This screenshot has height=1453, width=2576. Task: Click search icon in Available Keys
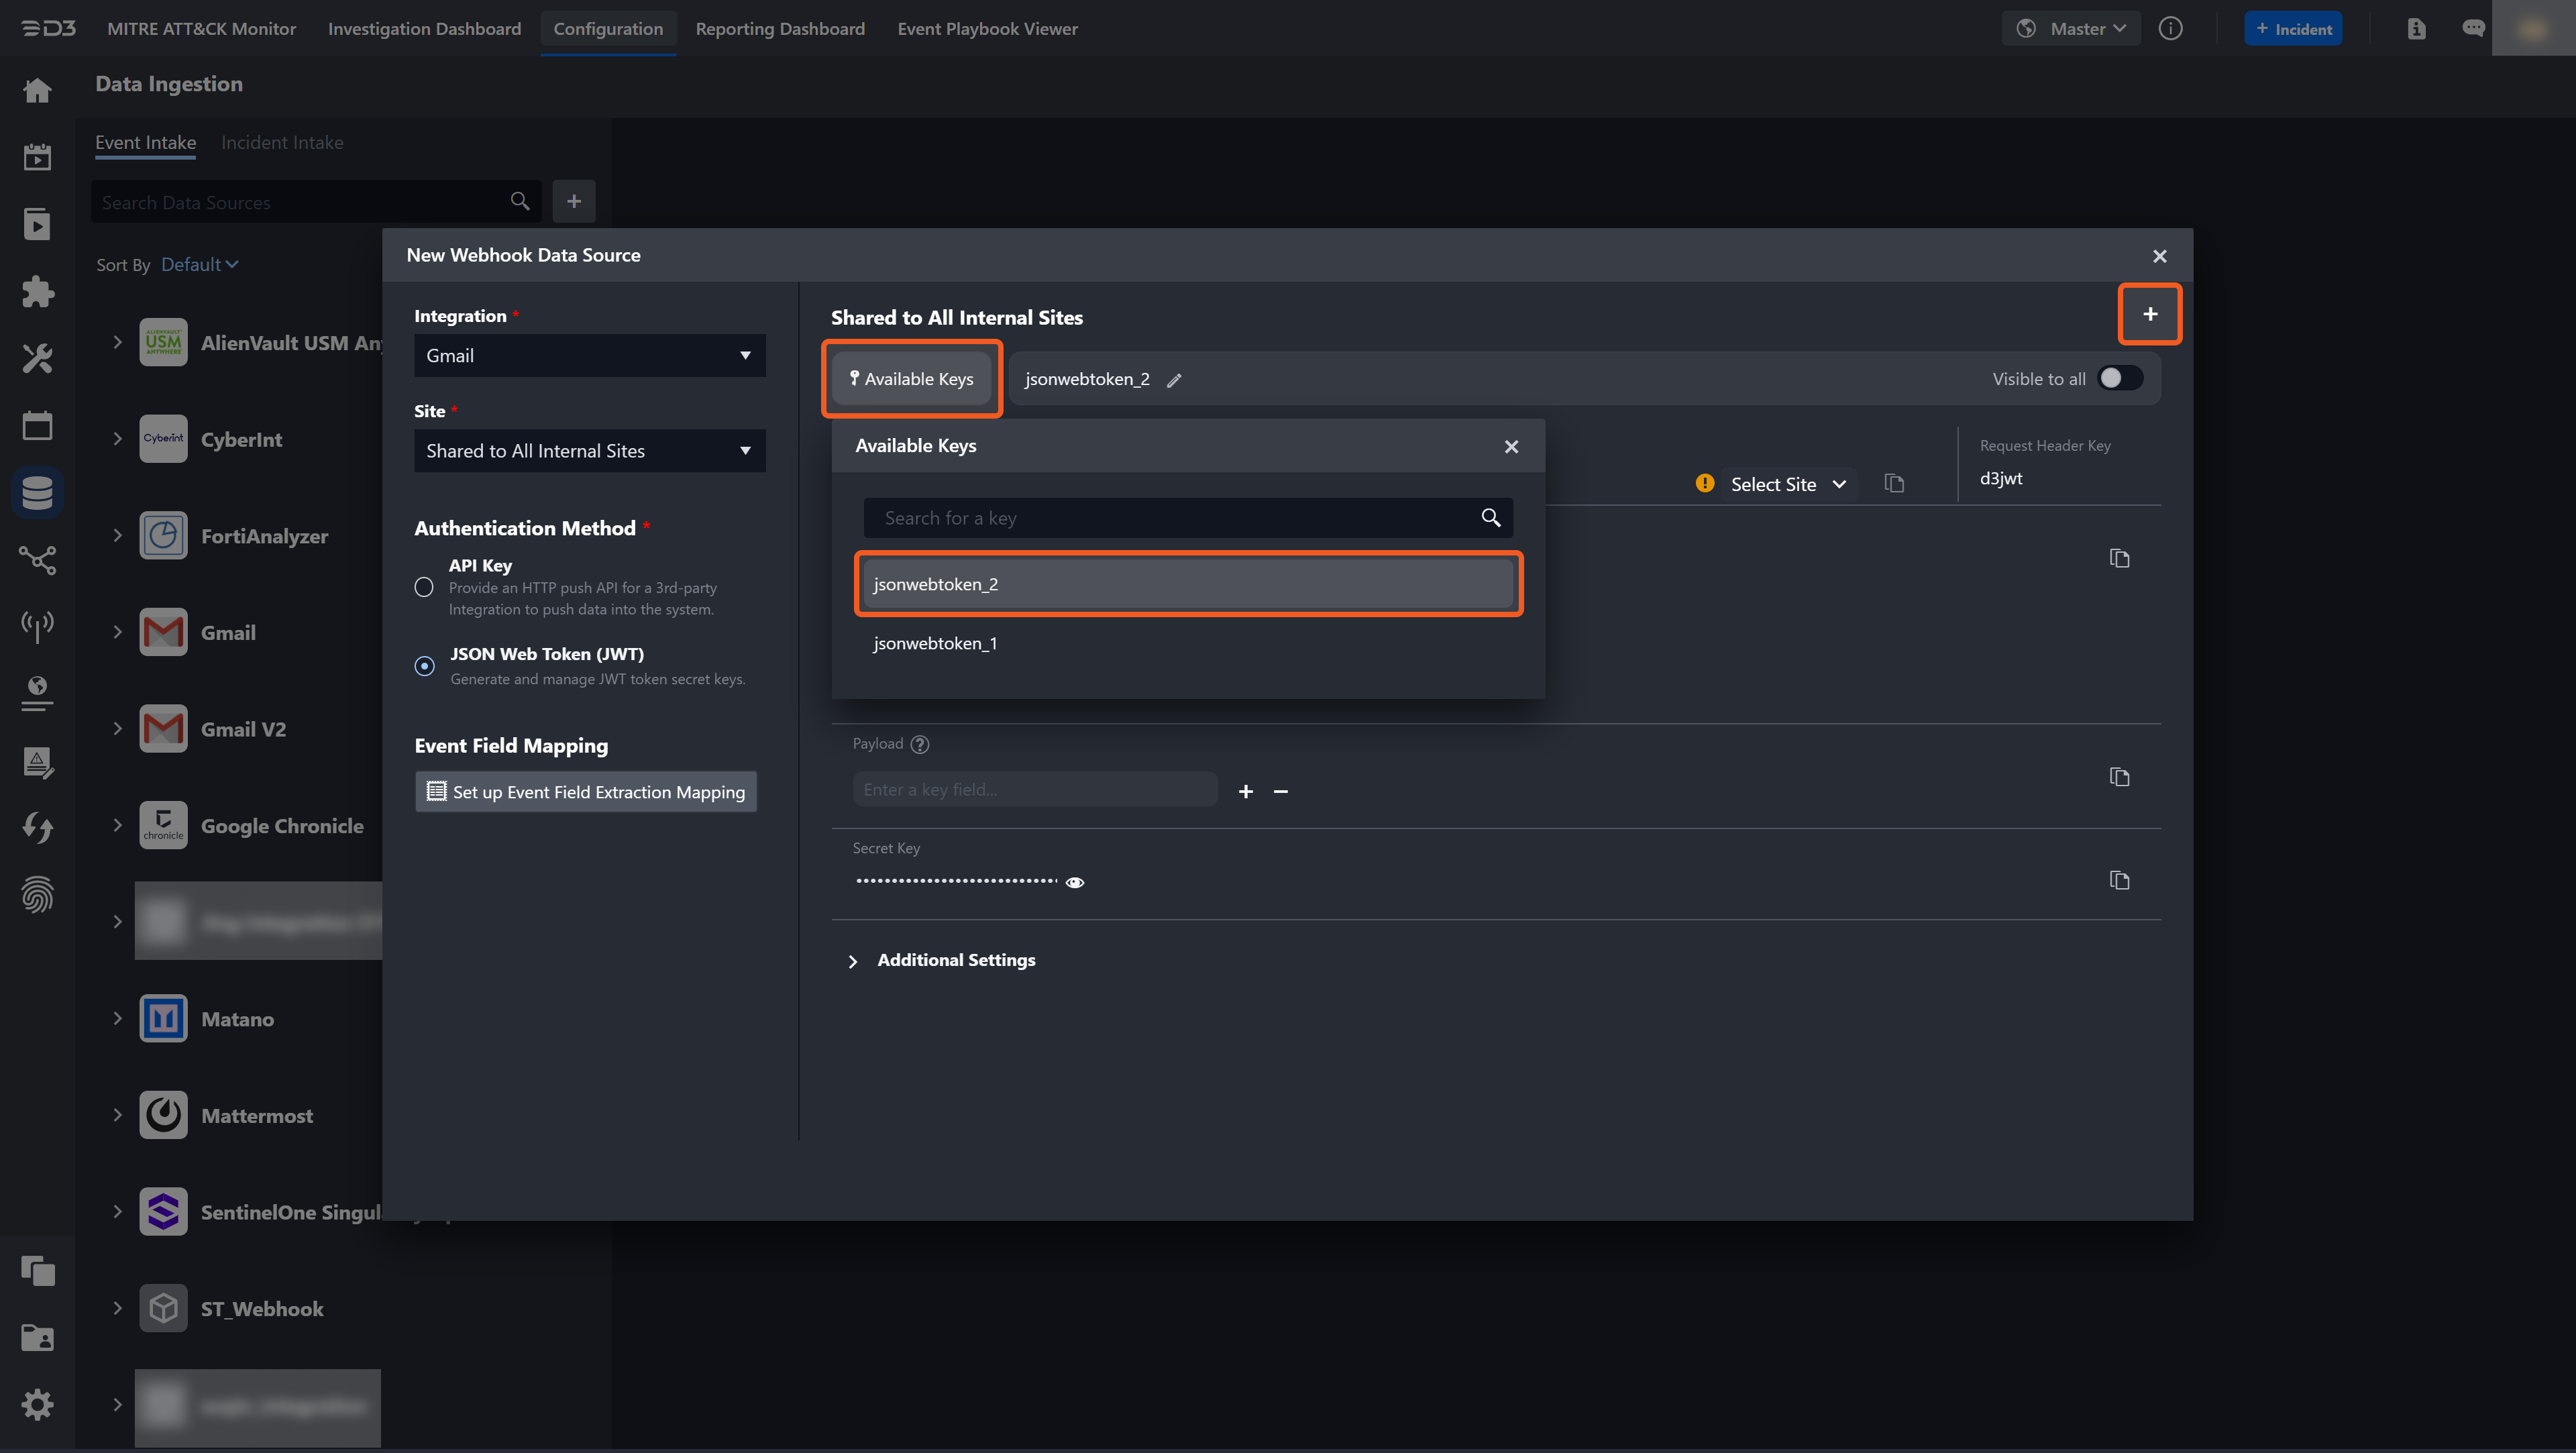(x=1490, y=518)
